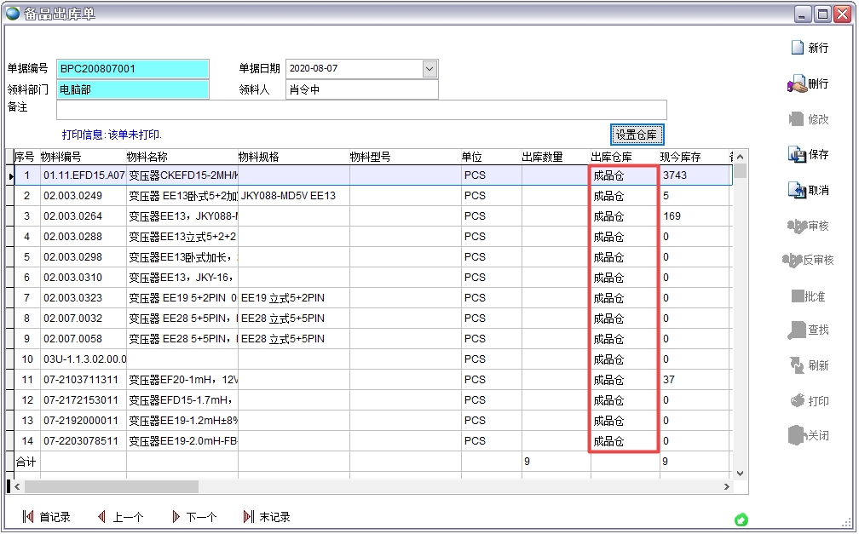The width and height of the screenshot is (859, 534).
Task: Click the green status icon at bottom right
Action: point(741,520)
